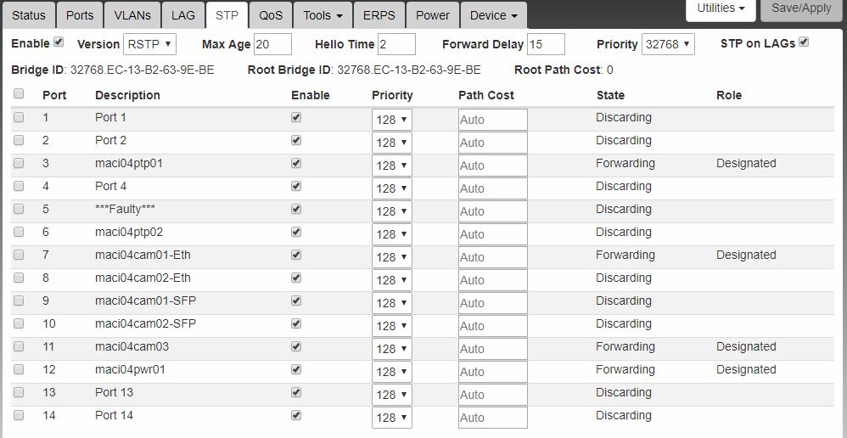Switch to the VLANs tab
The width and height of the screenshot is (847, 438).
[132, 15]
